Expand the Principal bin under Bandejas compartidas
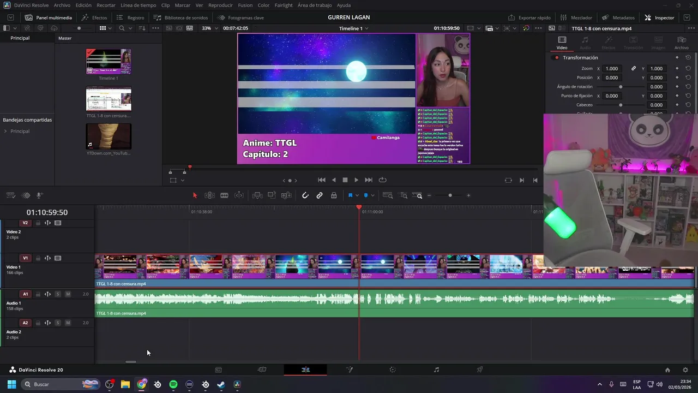Image resolution: width=698 pixels, height=393 pixels. 5,132
